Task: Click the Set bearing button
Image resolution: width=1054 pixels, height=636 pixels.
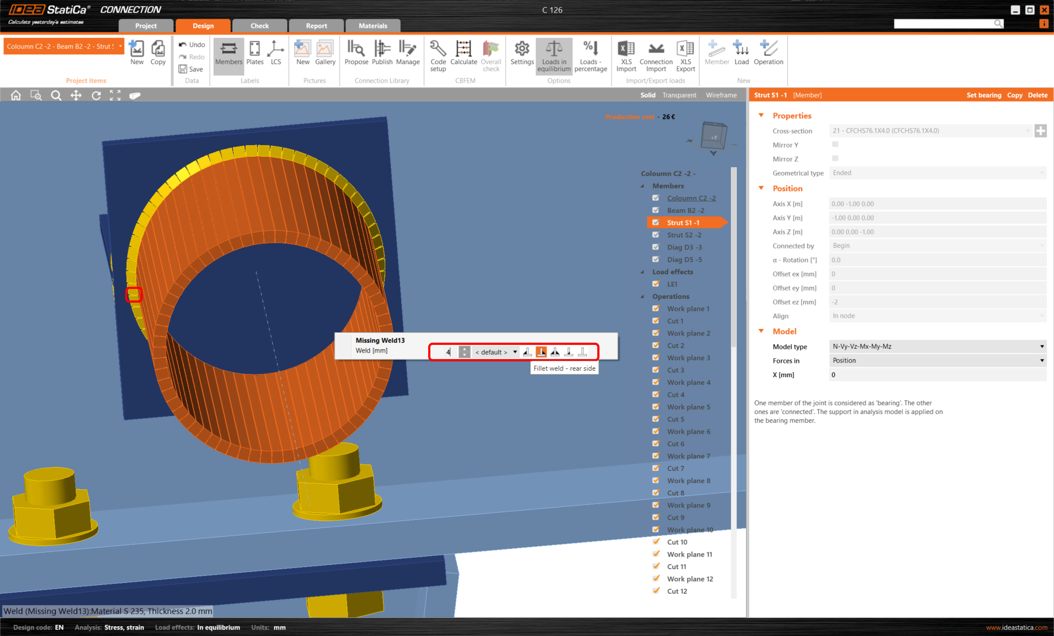Action: pyautogui.click(x=984, y=95)
